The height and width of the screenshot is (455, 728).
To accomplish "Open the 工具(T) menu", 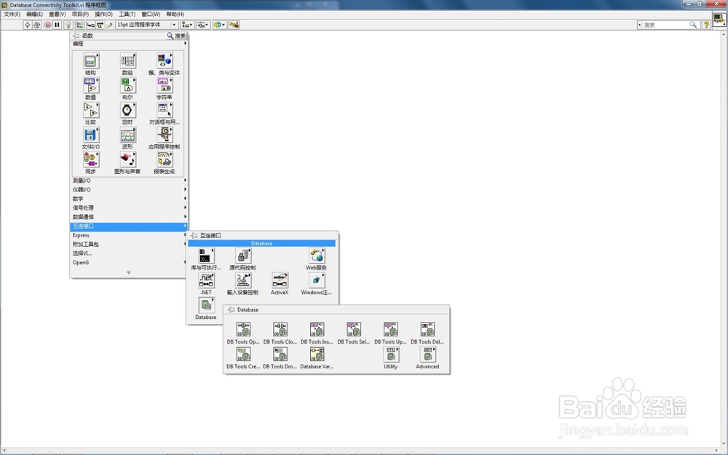I will pos(127,14).
